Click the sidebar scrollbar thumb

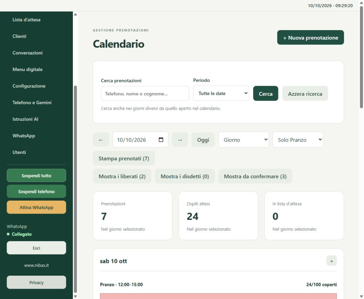75,189
